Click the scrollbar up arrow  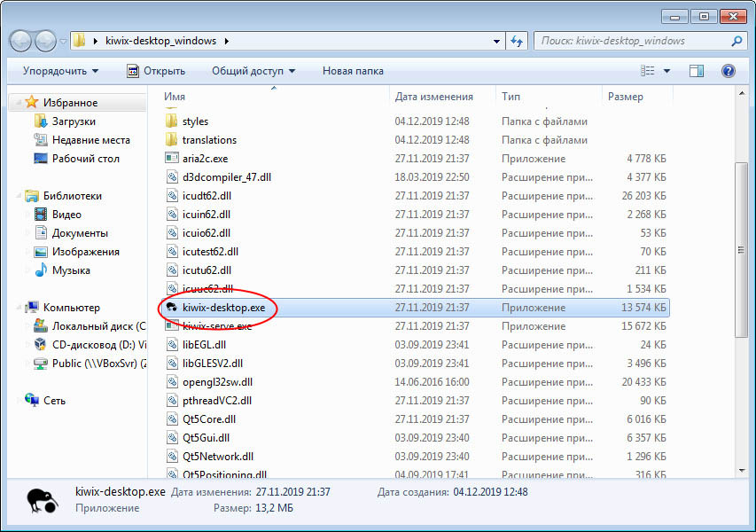coord(741,94)
